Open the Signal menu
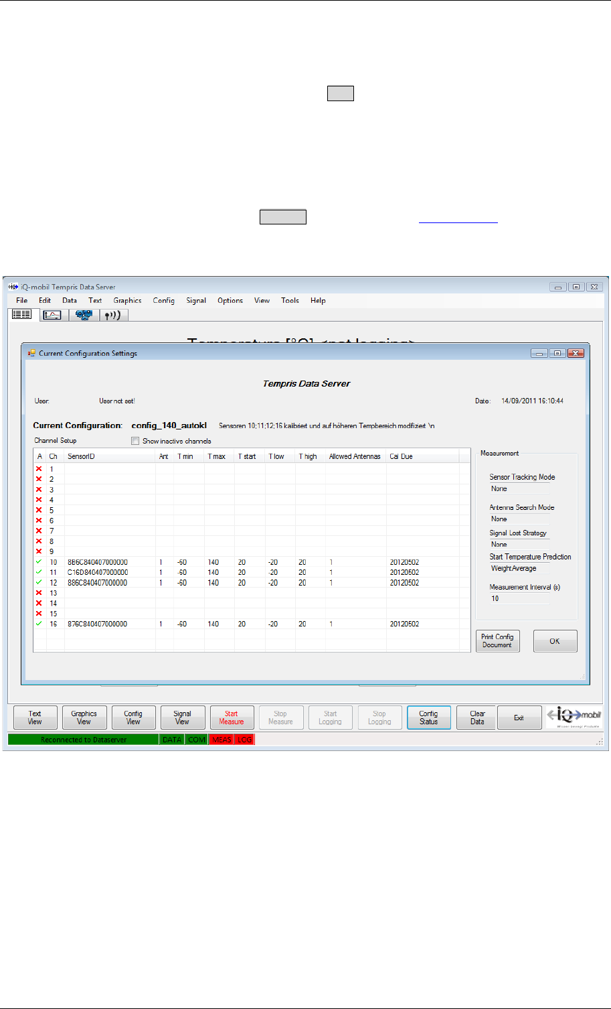The image size is (611, 1009). (x=196, y=300)
